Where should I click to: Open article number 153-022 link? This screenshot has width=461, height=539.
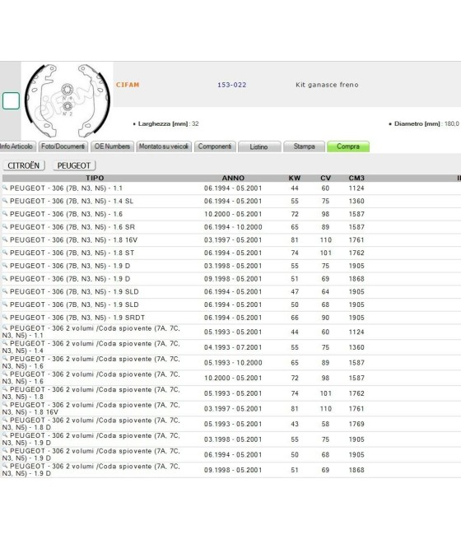click(x=231, y=85)
